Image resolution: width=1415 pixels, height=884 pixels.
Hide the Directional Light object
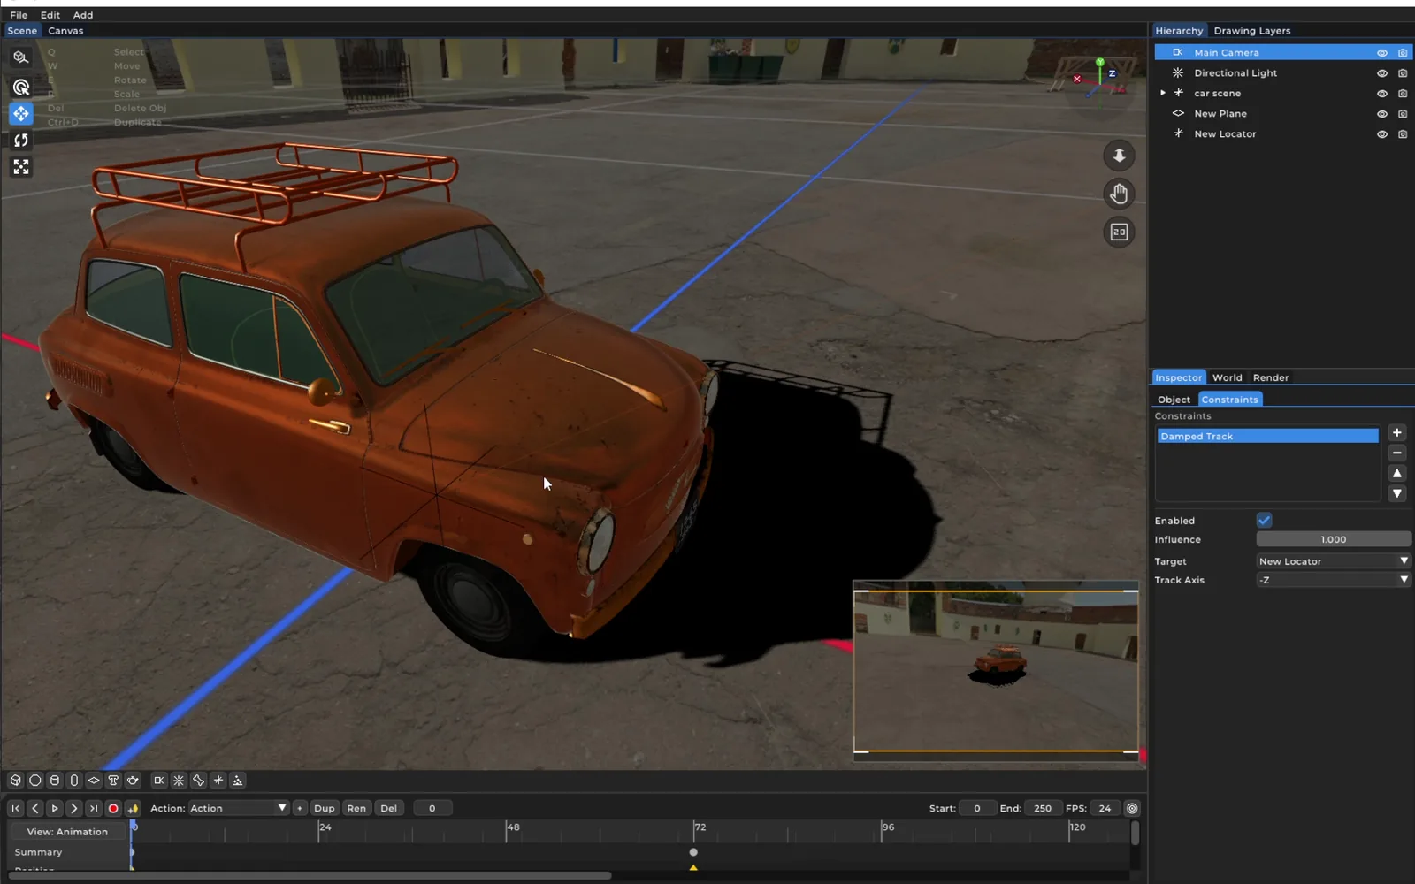pyautogui.click(x=1381, y=73)
